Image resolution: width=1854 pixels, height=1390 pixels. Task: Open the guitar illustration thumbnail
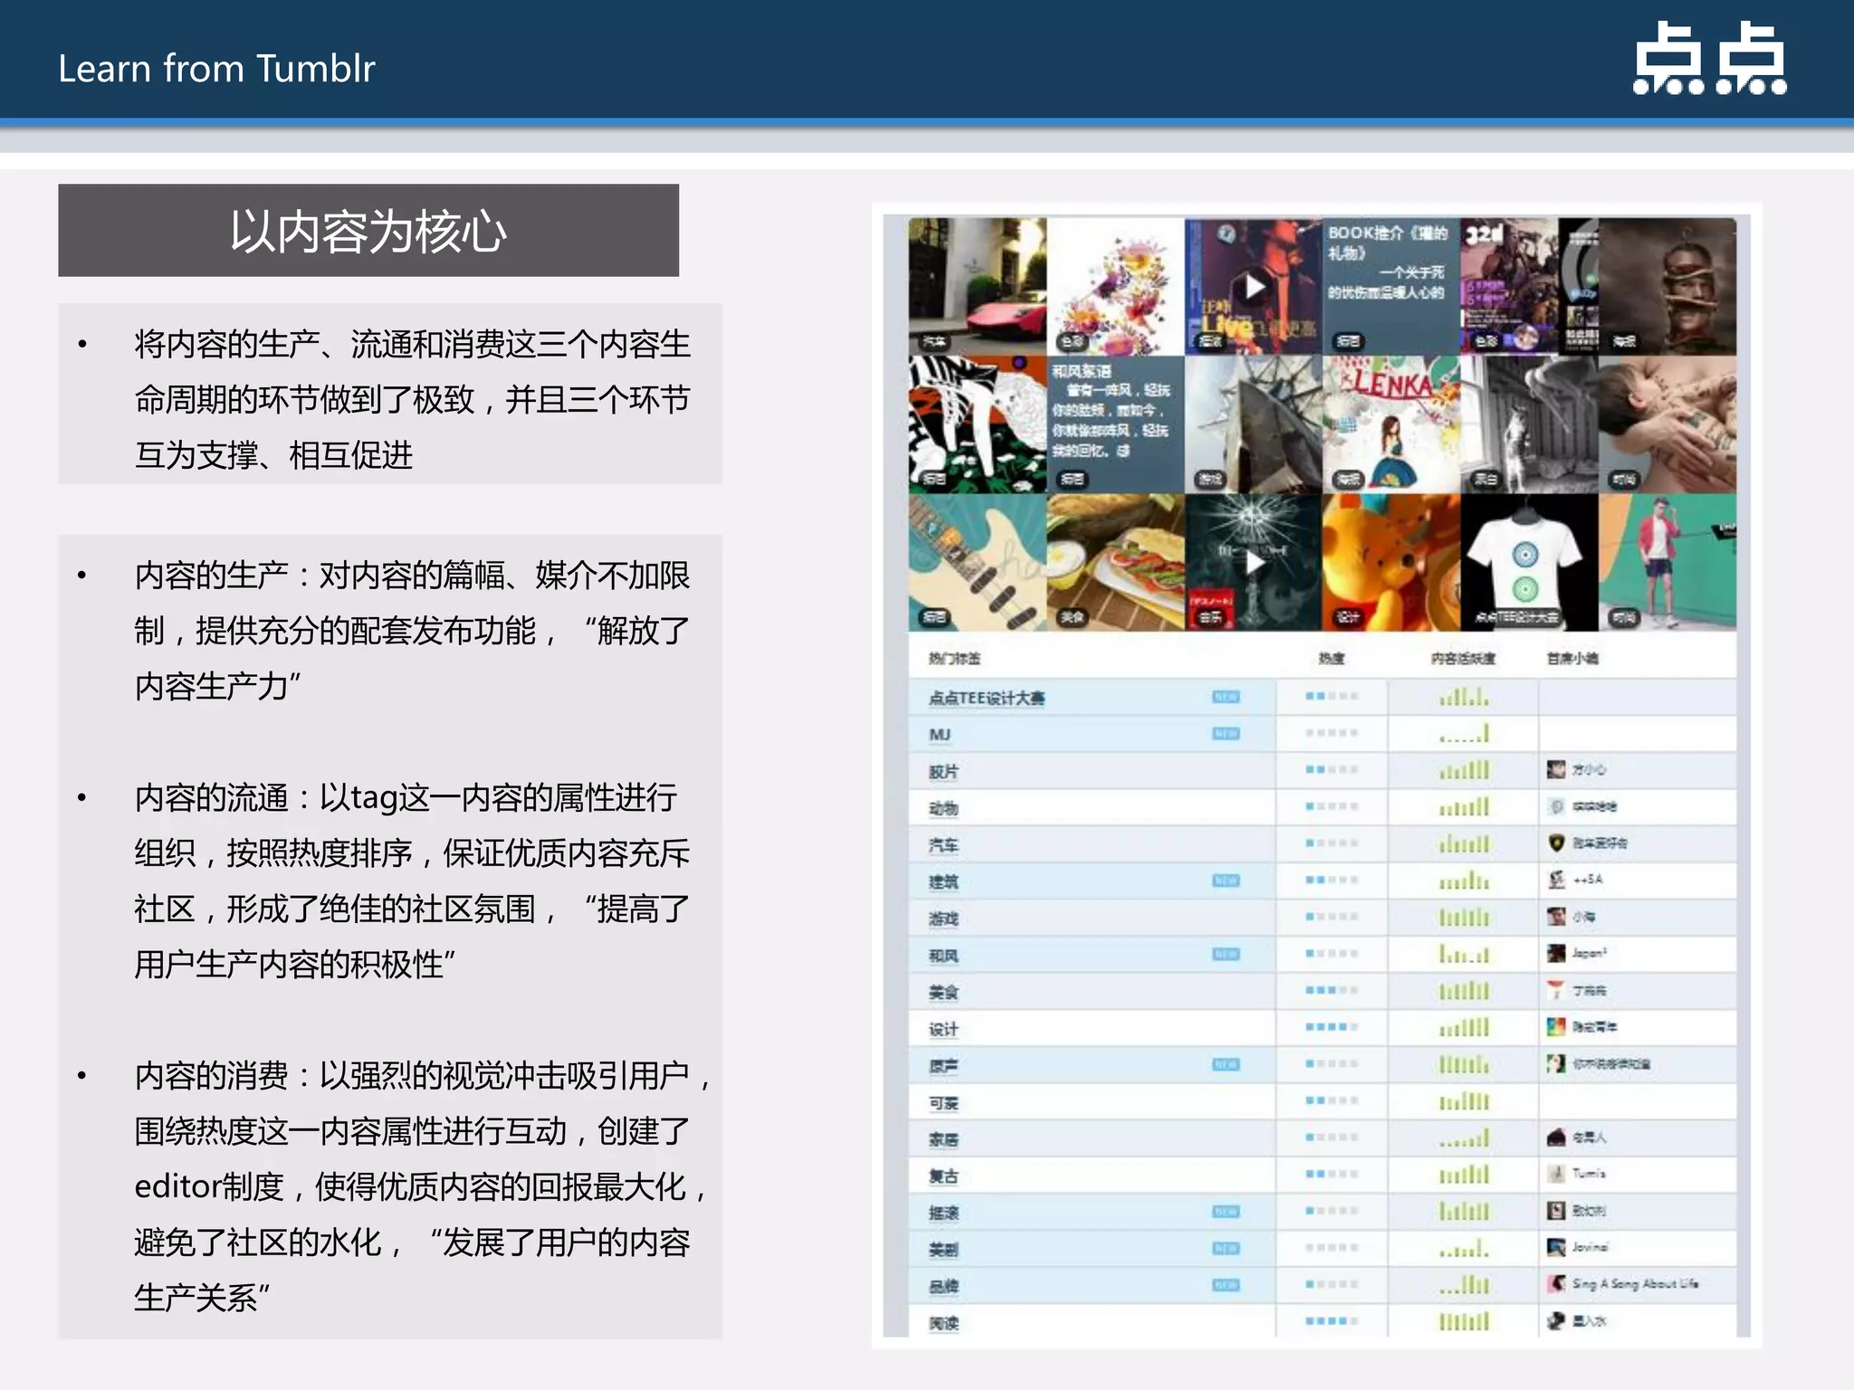pos(978,562)
